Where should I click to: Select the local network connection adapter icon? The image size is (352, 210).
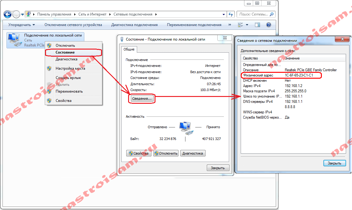14,40
